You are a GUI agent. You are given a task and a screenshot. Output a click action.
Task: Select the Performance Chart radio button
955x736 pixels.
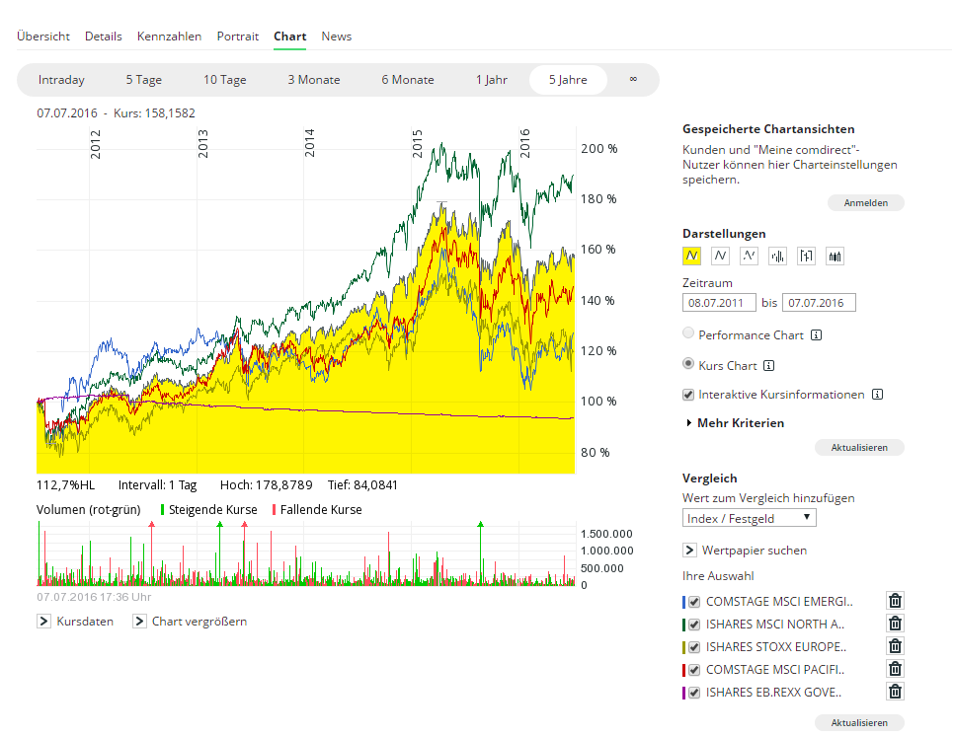point(689,334)
